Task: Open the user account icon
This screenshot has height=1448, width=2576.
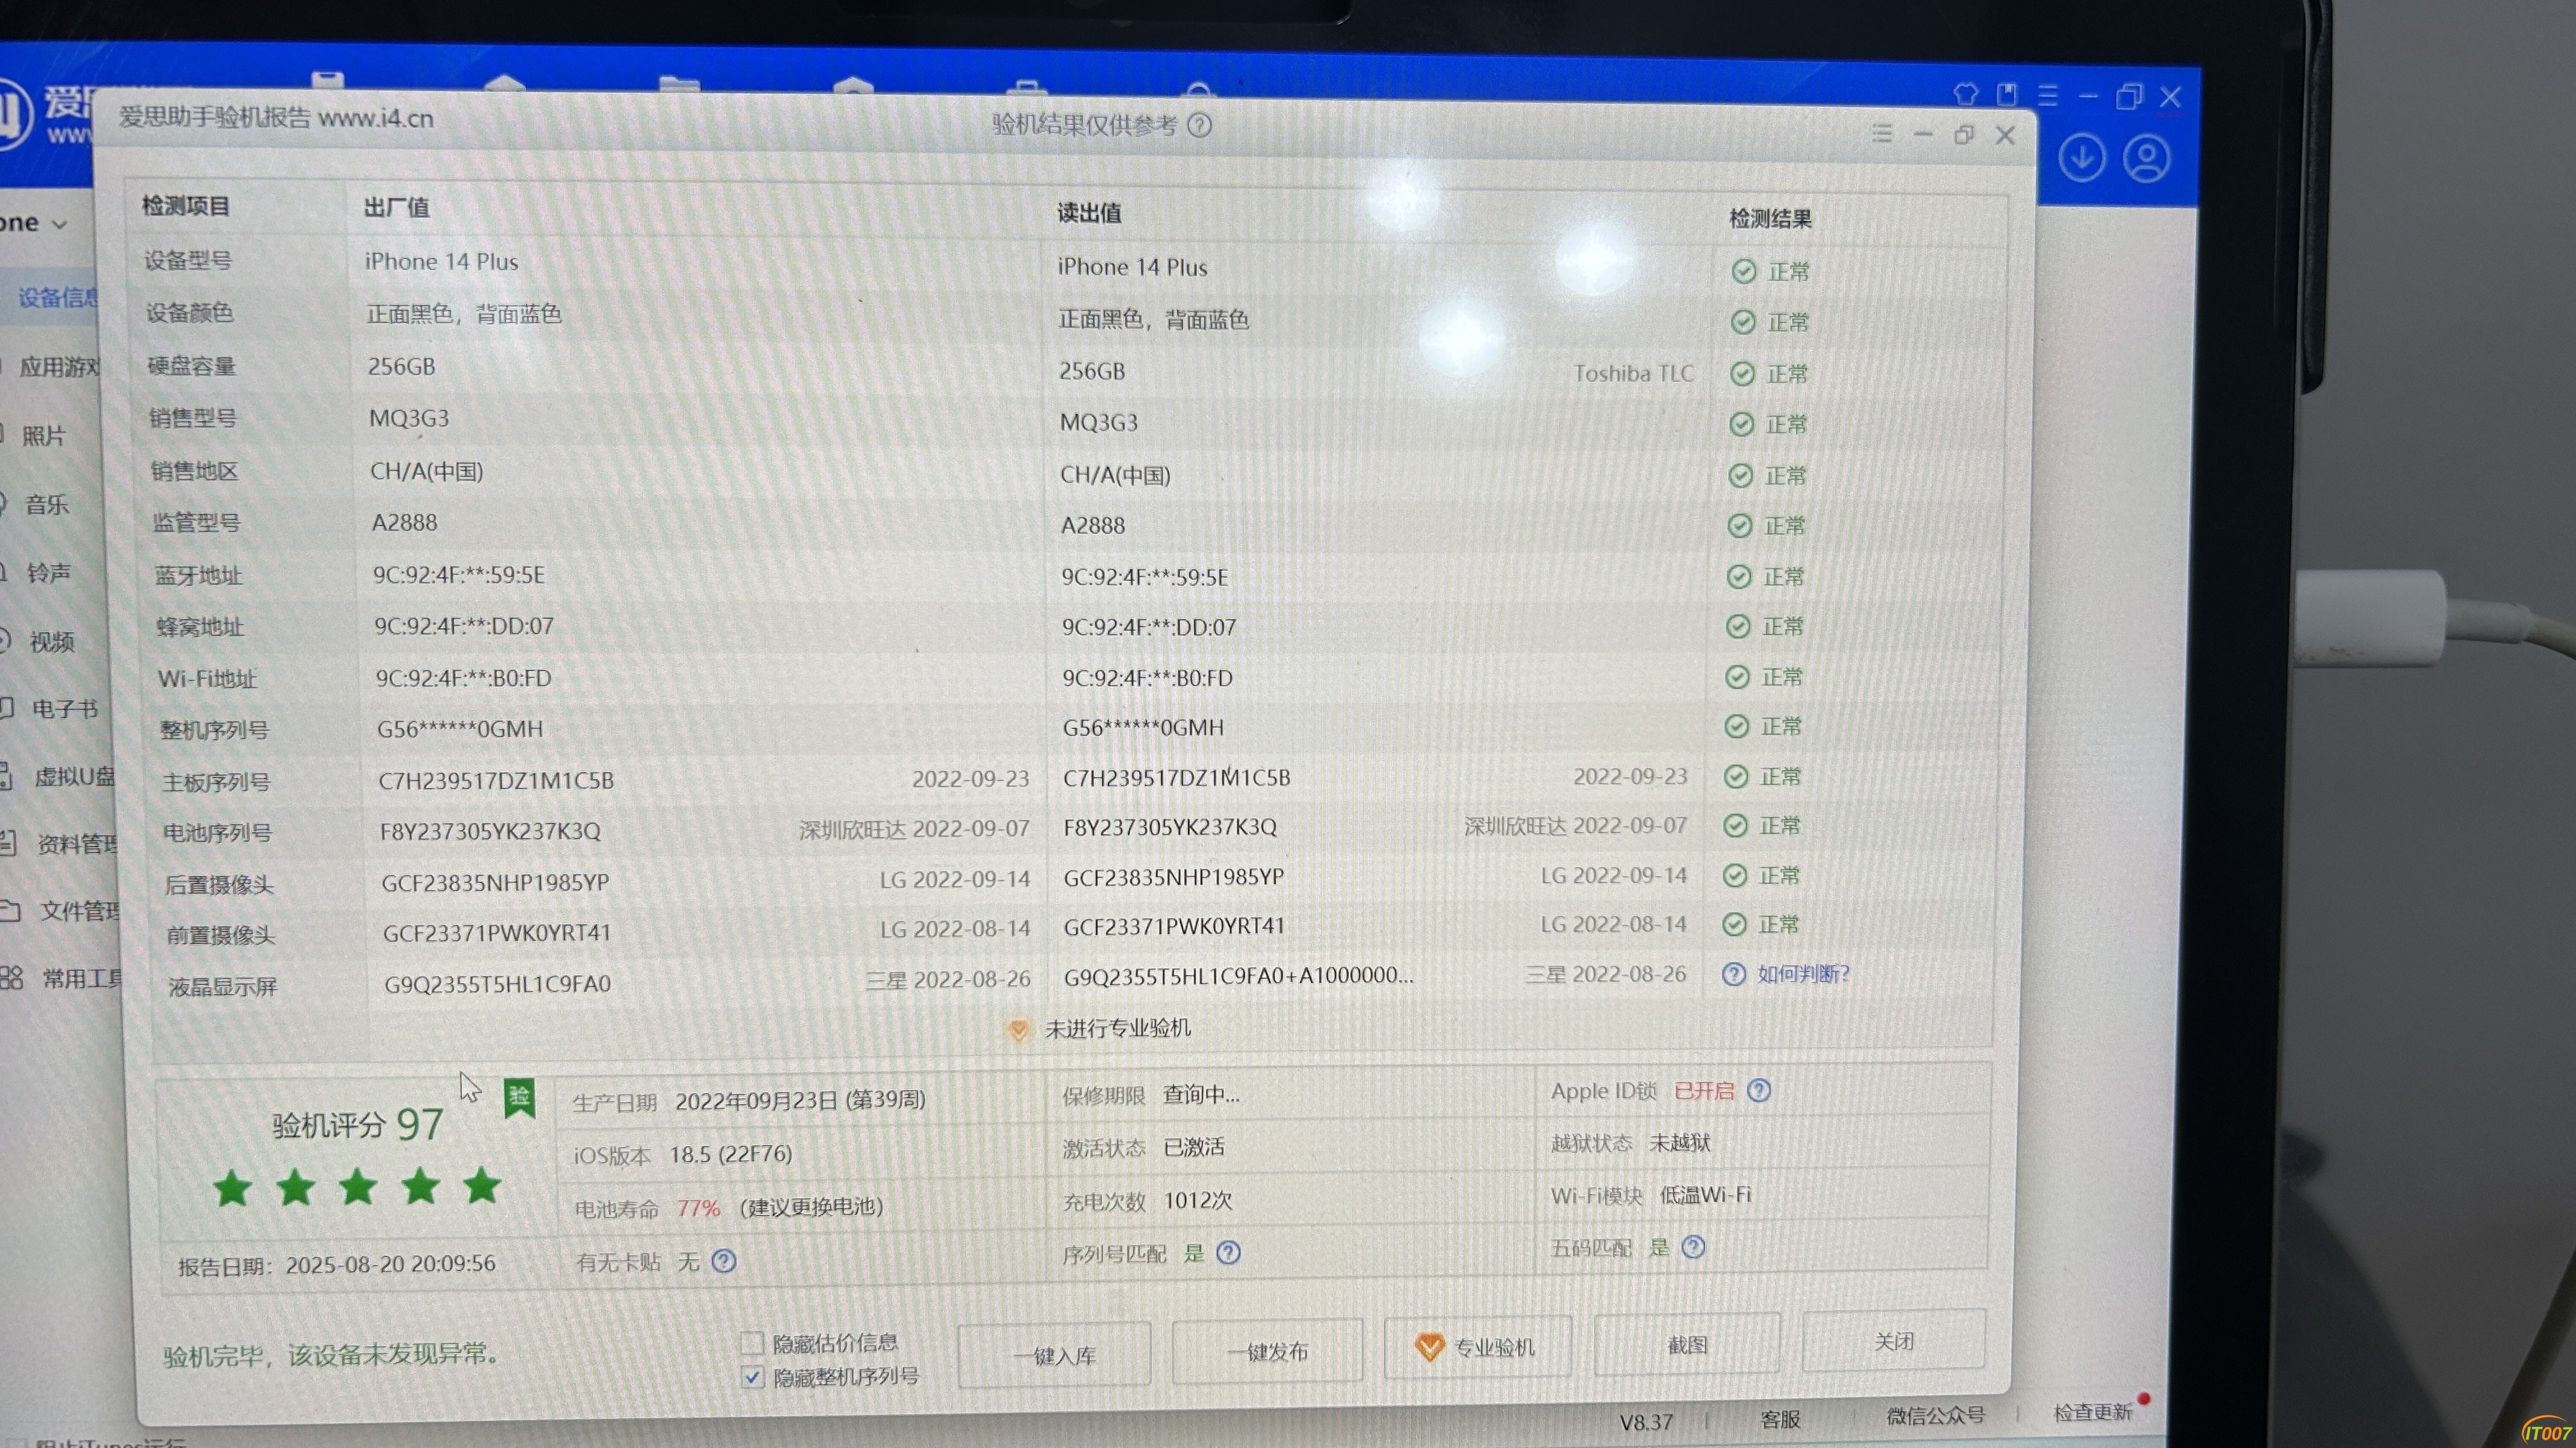Action: [2146, 159]
